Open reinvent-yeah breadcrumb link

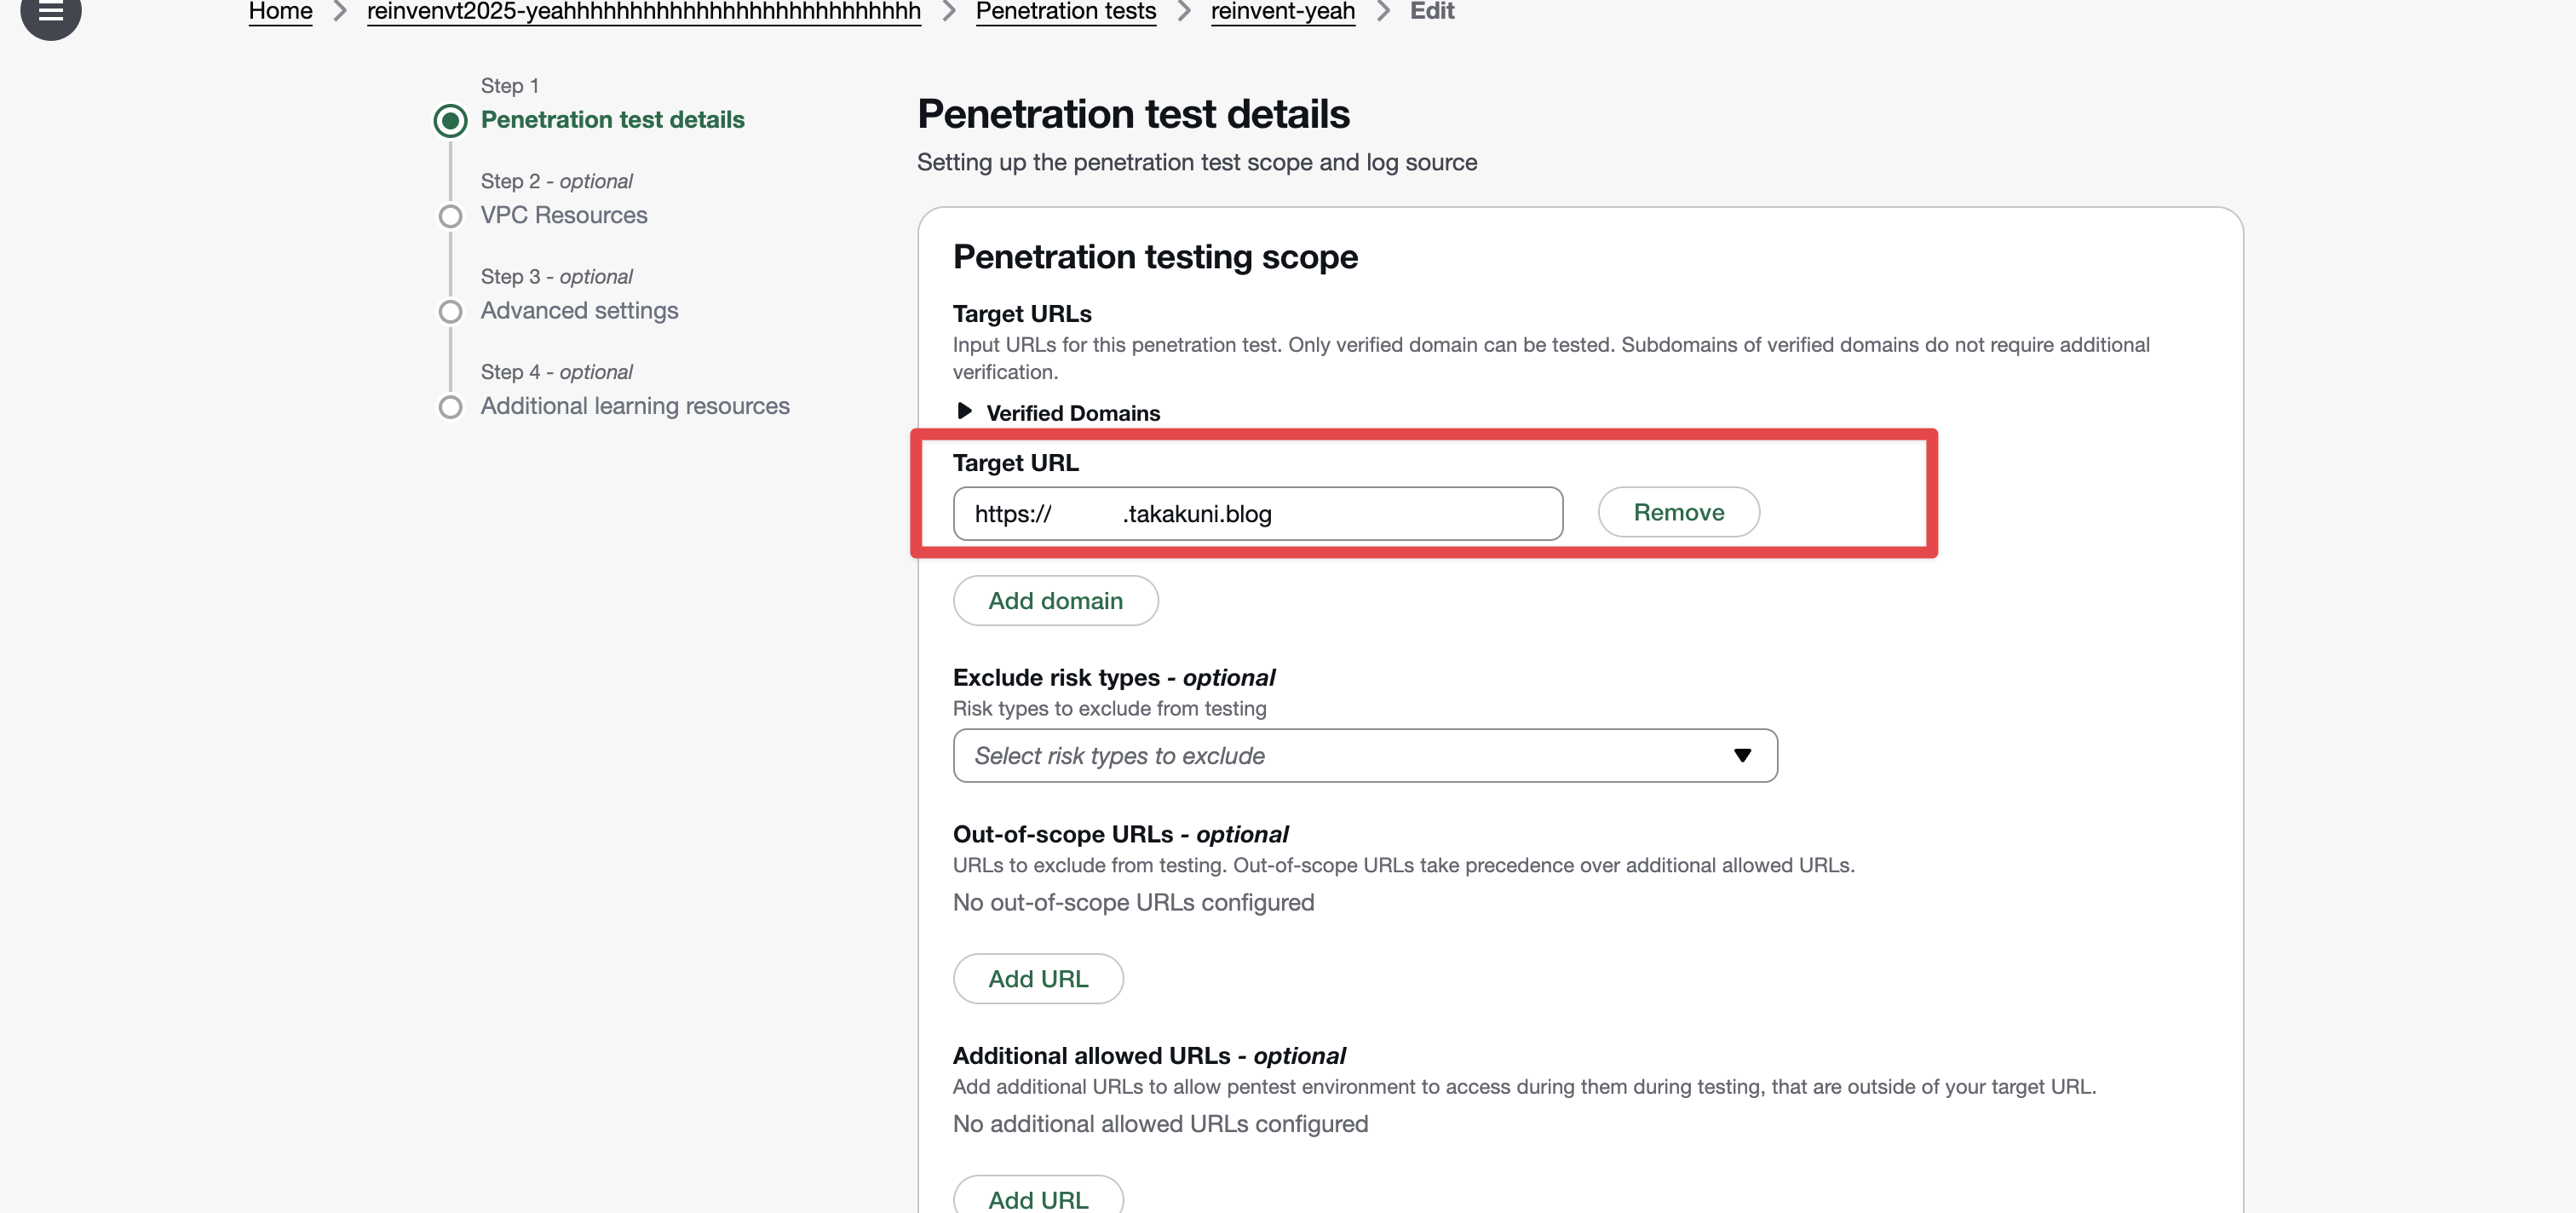1282,11
